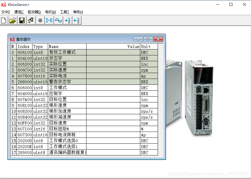Viewport: 251px width, 179px height.
Task: Select the 通讯编码器数据复 name cell
Action: (67, 153)
